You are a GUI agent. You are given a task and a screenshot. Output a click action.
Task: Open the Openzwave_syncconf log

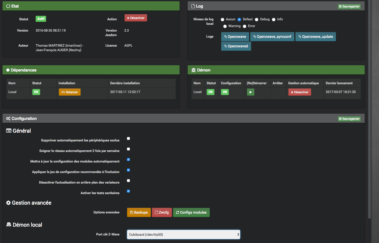[x=272, y=37]
